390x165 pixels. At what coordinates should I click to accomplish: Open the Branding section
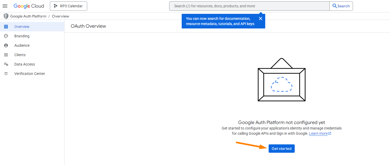click(x=32, y=36)
